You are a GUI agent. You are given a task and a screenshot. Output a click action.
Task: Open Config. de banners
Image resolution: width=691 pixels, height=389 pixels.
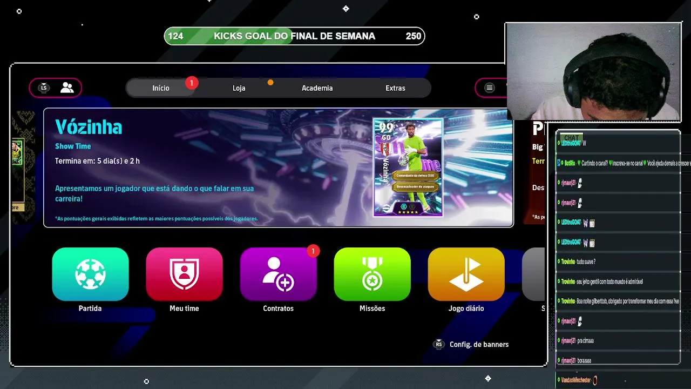click(x=479, y=344)
